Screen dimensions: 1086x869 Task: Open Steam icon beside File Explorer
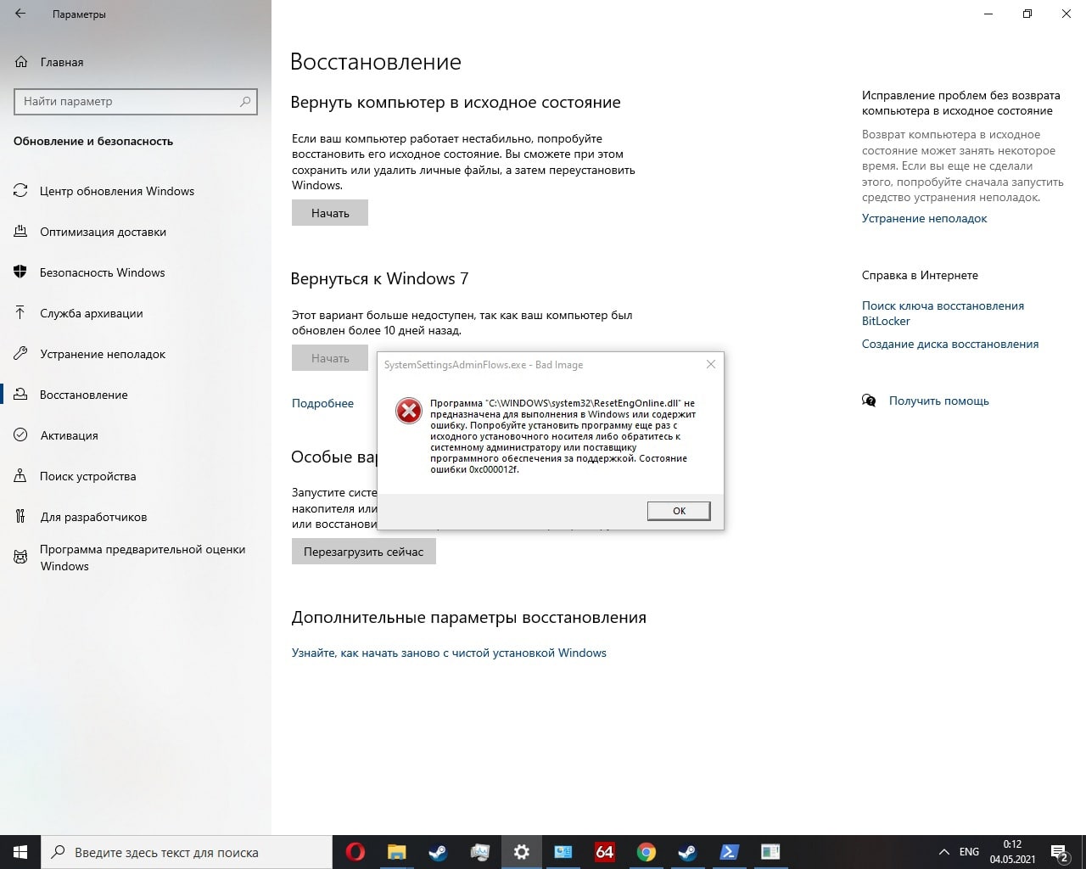pyautogui.click(x=439, y=852)
